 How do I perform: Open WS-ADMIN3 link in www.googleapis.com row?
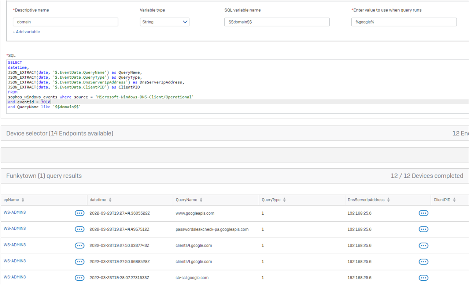(15, 212)
